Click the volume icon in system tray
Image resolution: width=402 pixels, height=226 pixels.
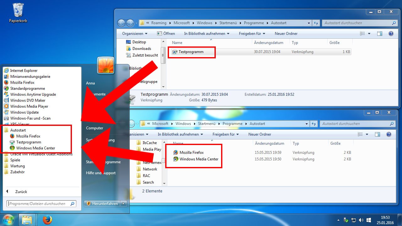click(361, 220)
